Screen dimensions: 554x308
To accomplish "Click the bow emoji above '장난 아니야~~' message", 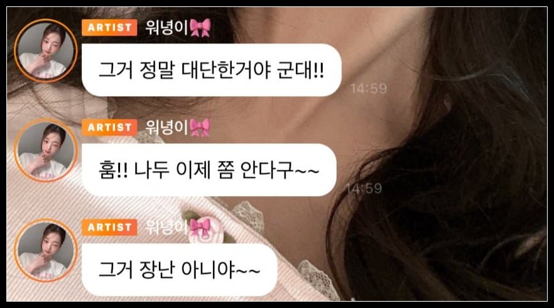I will click(x=200, y=227).
